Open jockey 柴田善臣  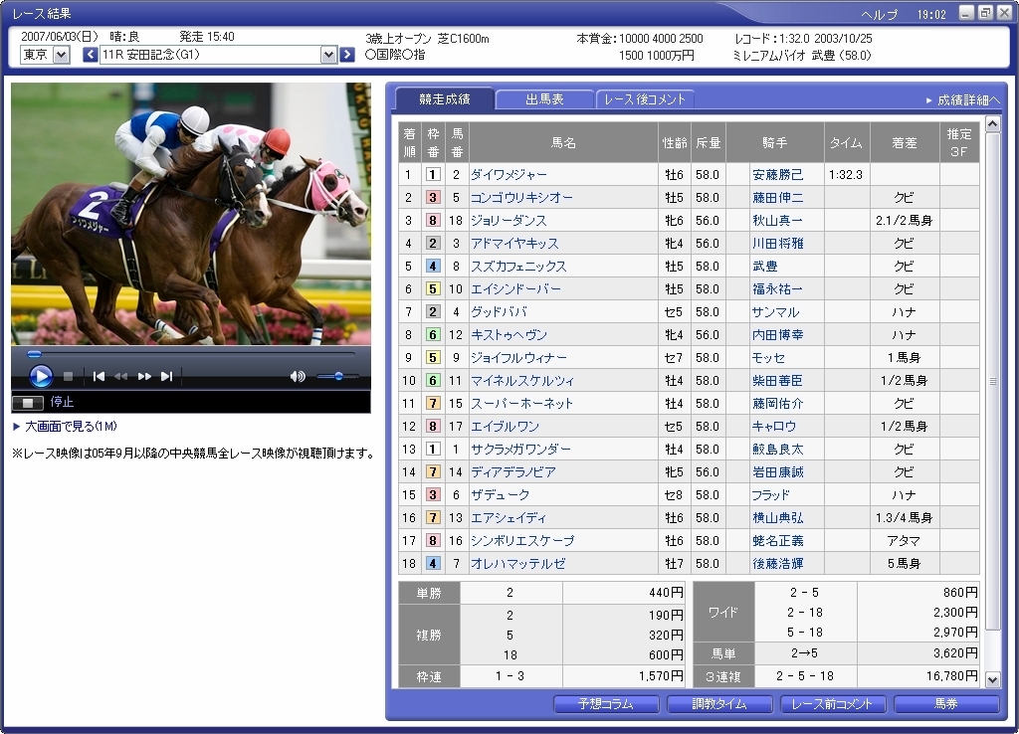click(x=778, y=381)
